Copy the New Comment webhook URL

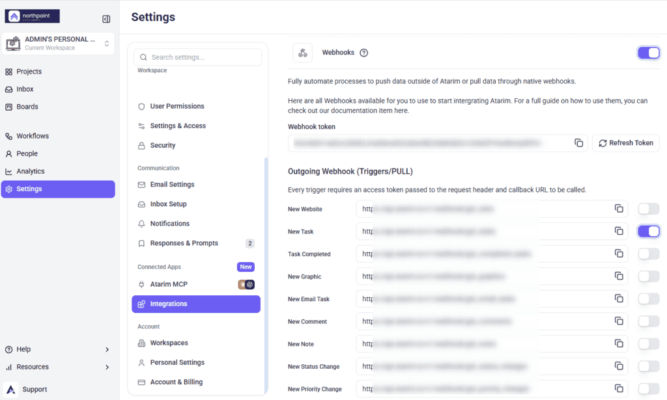(x=619, y=321)
